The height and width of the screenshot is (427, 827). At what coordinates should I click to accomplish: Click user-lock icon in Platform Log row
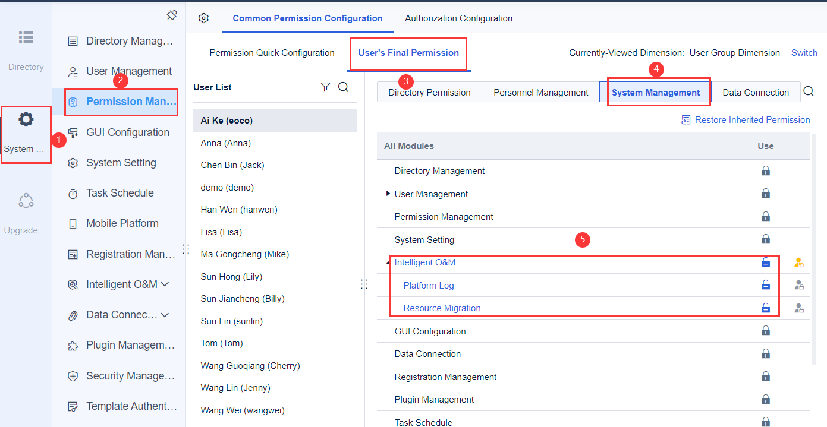(799, 285)
